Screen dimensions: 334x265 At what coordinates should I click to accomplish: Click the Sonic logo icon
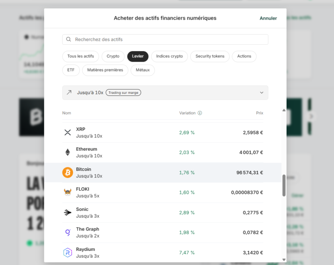68,212
